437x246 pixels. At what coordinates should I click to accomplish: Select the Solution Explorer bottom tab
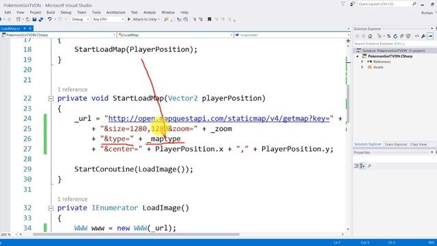(x=368, y=144)
